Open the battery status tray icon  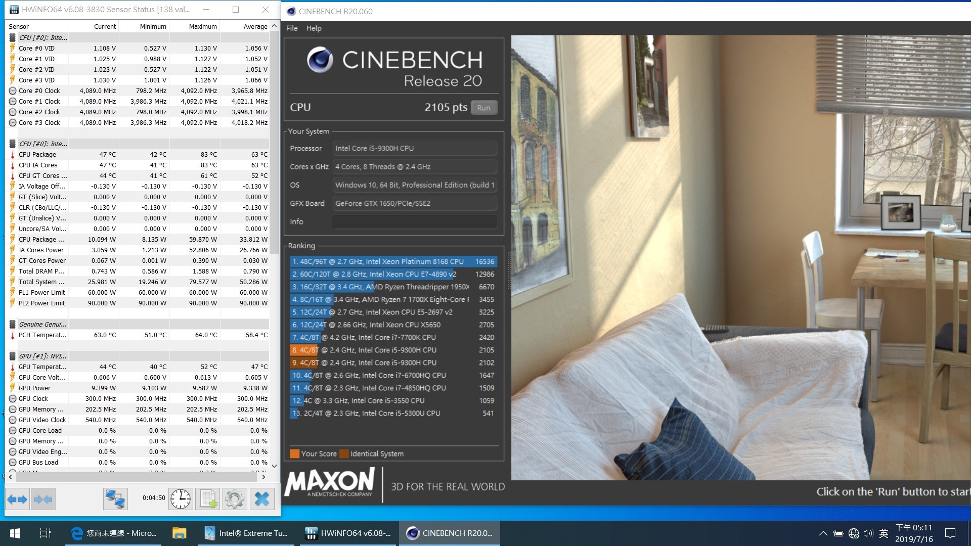(x=838, y=533)
